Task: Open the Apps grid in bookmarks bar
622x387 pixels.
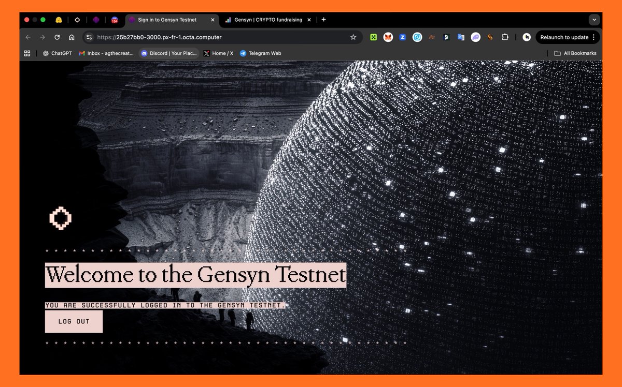Action: tap(27, 53)
